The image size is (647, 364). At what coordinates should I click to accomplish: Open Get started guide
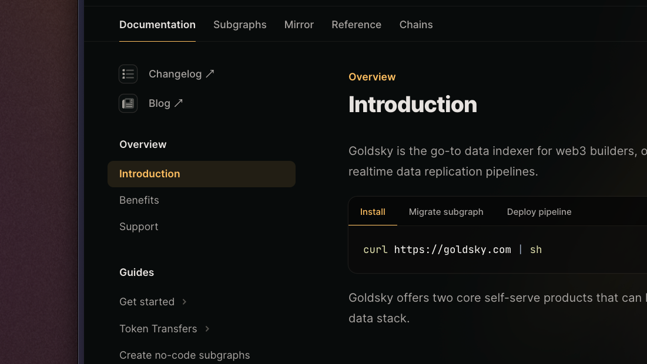[x=147, y=302]
